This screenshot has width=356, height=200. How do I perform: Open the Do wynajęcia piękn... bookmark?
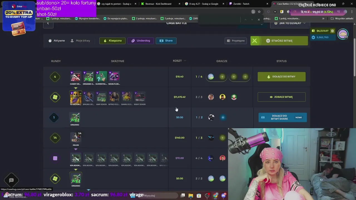[x=116, y=19]
